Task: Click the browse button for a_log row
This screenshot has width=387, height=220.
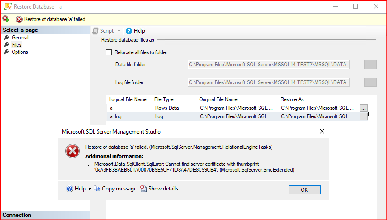Action: pyautogui.click(x=364, y=116)
